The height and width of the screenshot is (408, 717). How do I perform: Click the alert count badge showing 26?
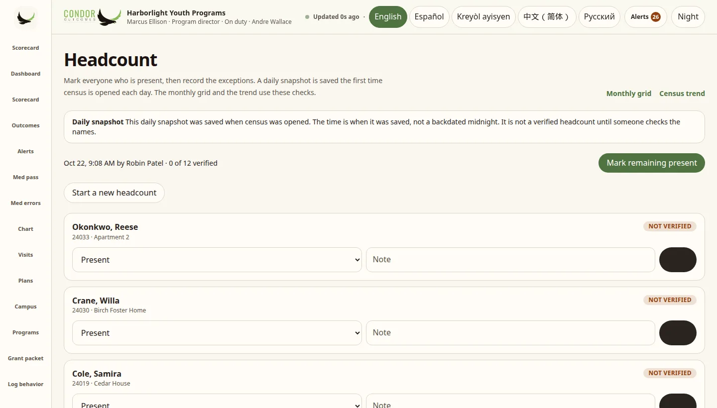pos(656,17)
